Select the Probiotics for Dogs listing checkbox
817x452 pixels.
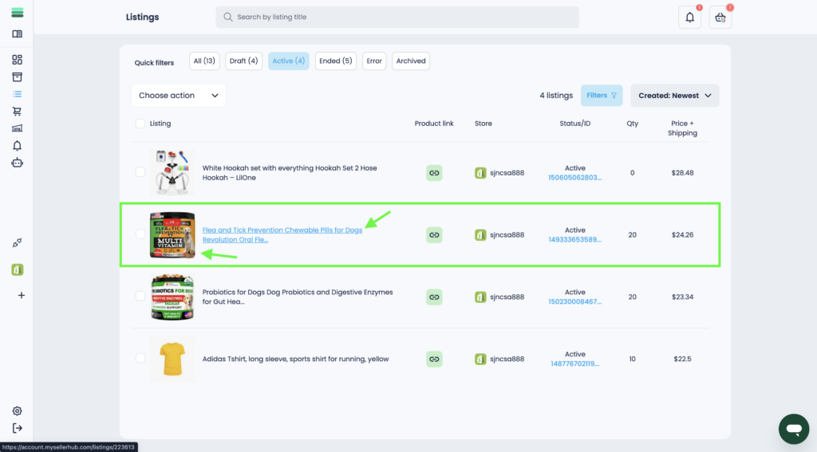[140, 297]
